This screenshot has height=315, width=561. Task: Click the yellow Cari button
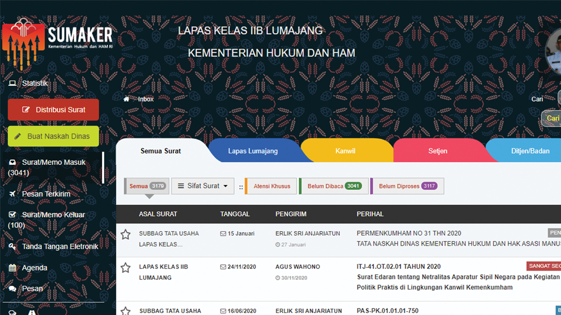(x=551, y=119)
